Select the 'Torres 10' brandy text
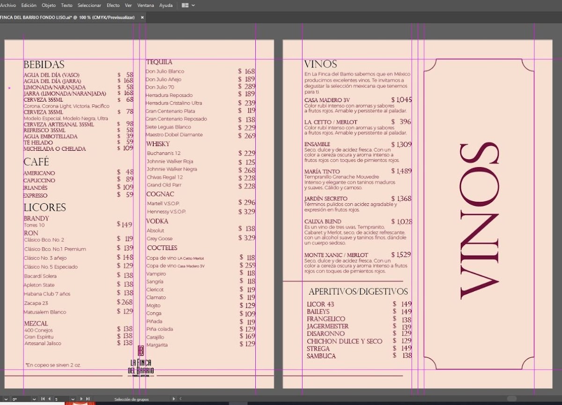This screenshot has width=562, height=405. pos(34,225)
